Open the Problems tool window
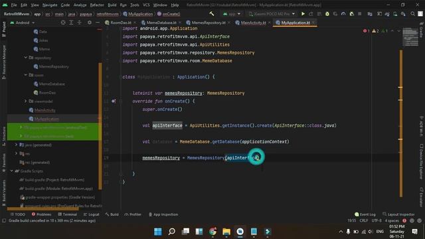Viewport: 425px width, 239px height. coord(41,214)
